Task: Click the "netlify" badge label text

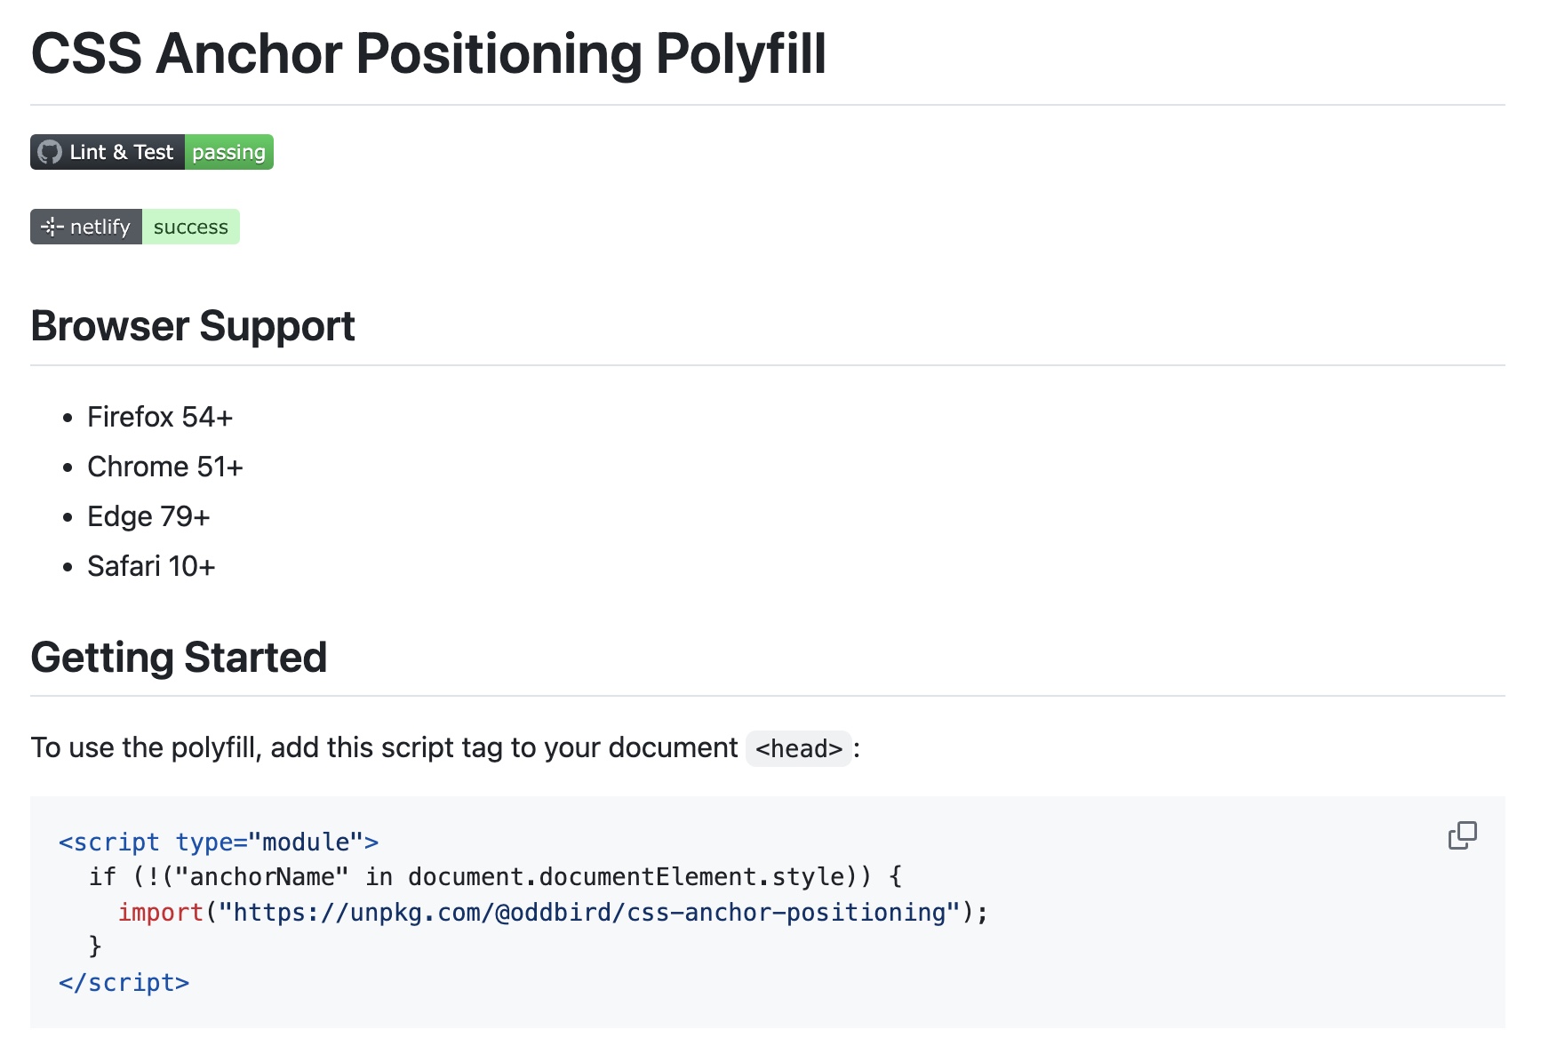Action: [x=100, y=228]
